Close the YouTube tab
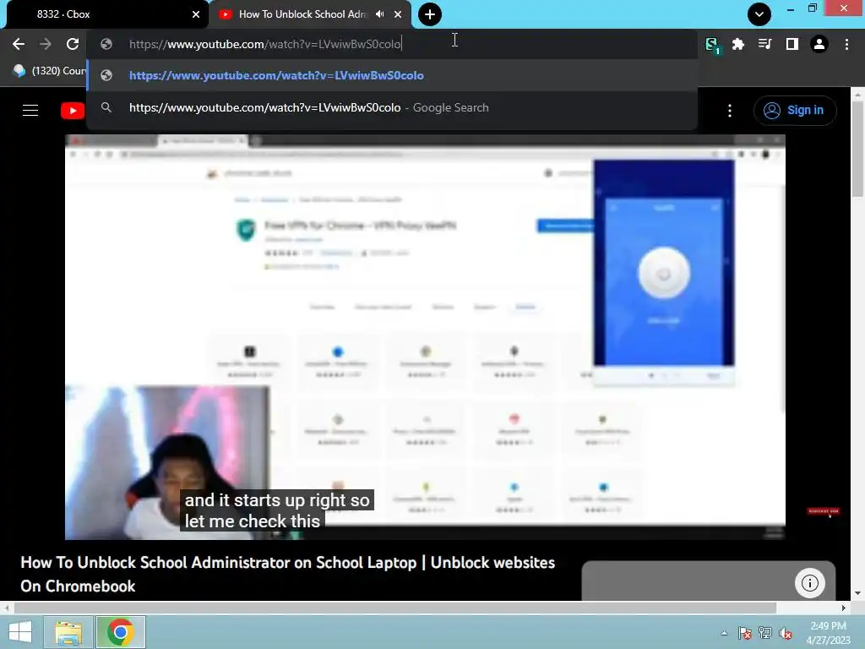 pyautogui.click(x=398, y=14)
